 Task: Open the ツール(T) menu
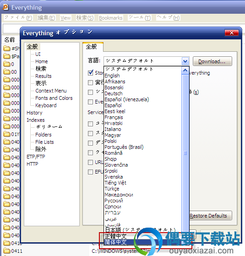pos(140,18)
